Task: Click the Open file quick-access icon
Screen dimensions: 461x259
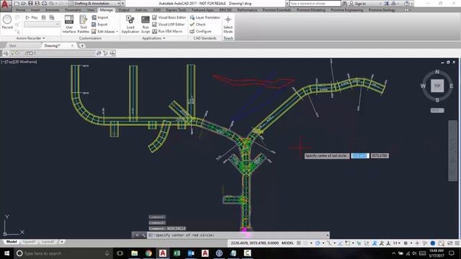Action: [x=23, y=4]
